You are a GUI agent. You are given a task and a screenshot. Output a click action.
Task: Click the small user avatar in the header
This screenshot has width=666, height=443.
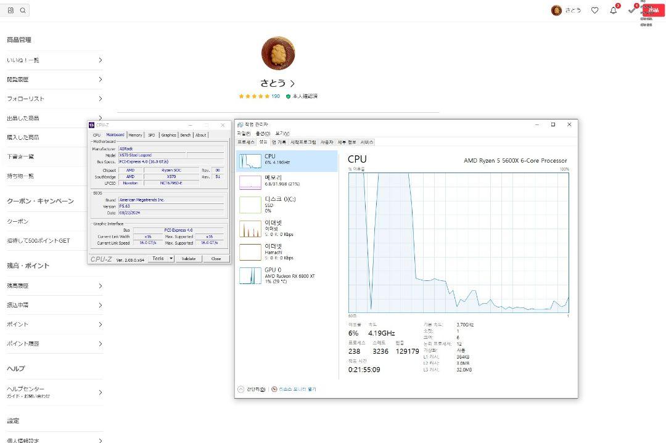click(x=556, y=10)
